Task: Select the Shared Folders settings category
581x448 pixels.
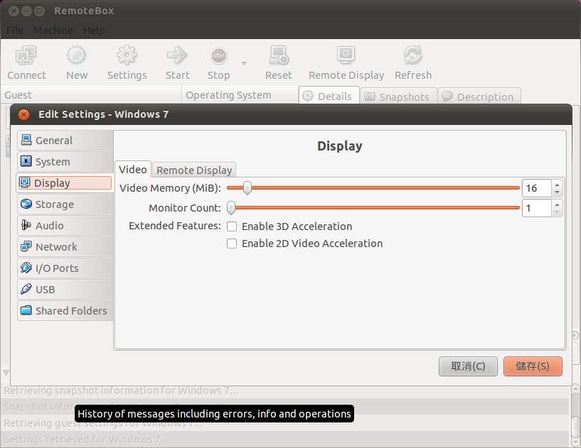Action: tap(65, 311)
